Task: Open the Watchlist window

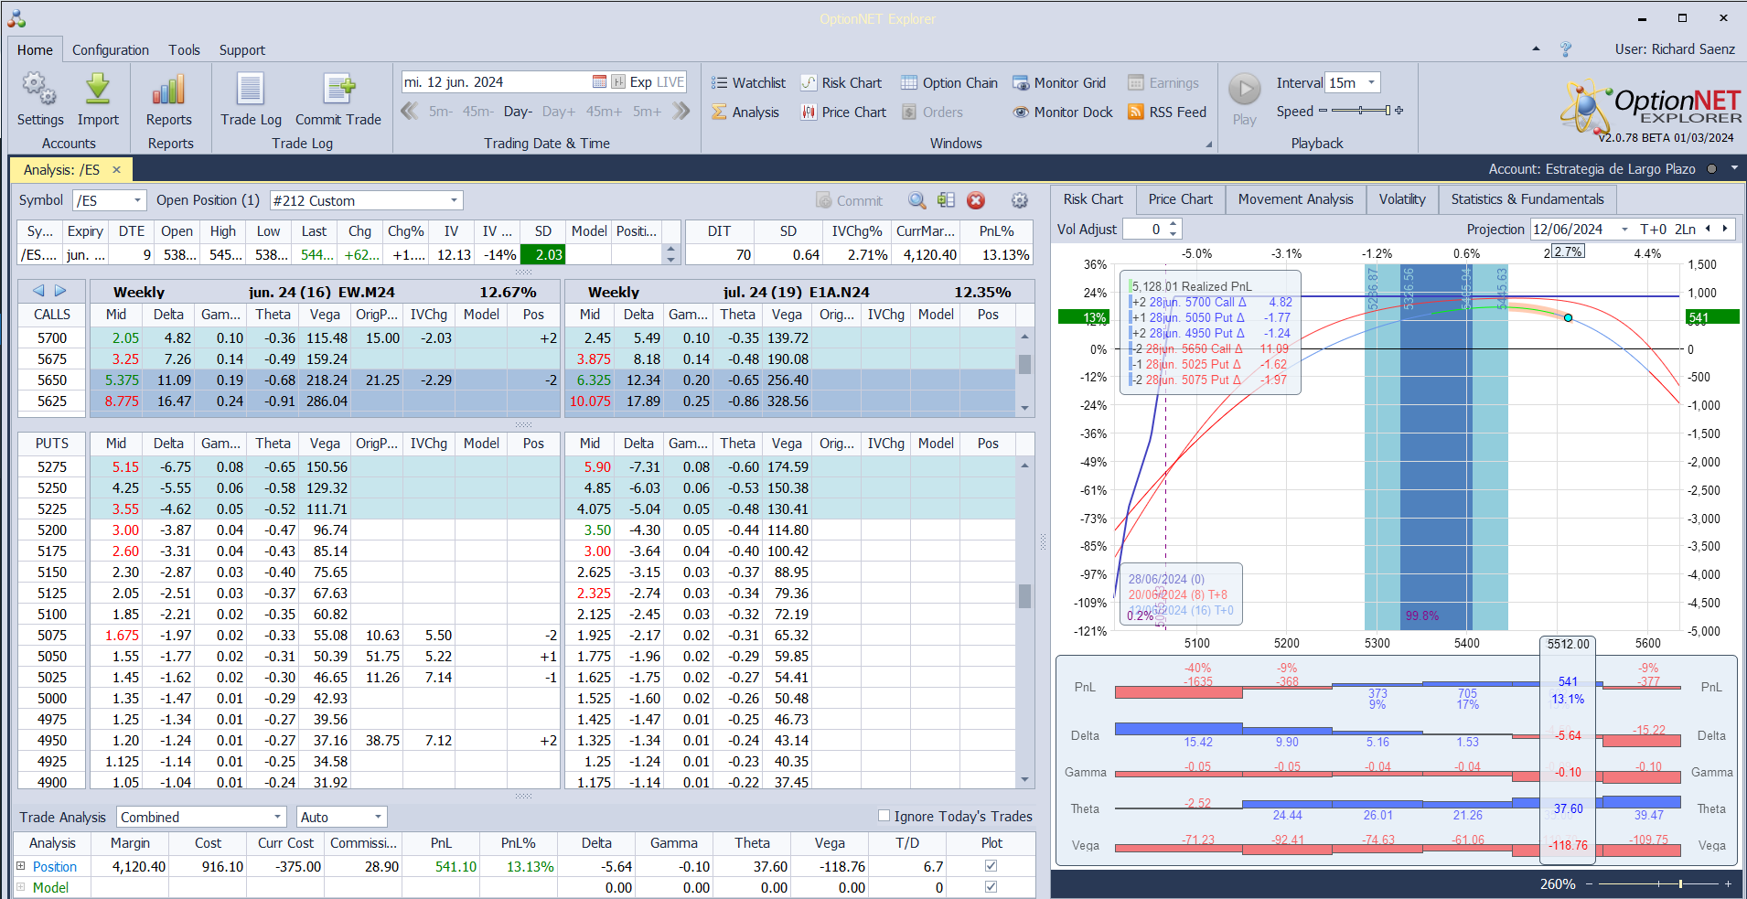Action: [x=748, y=82]
